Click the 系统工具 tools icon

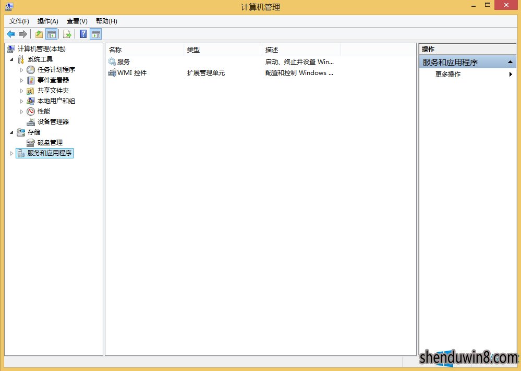click(x=21, y=59)
